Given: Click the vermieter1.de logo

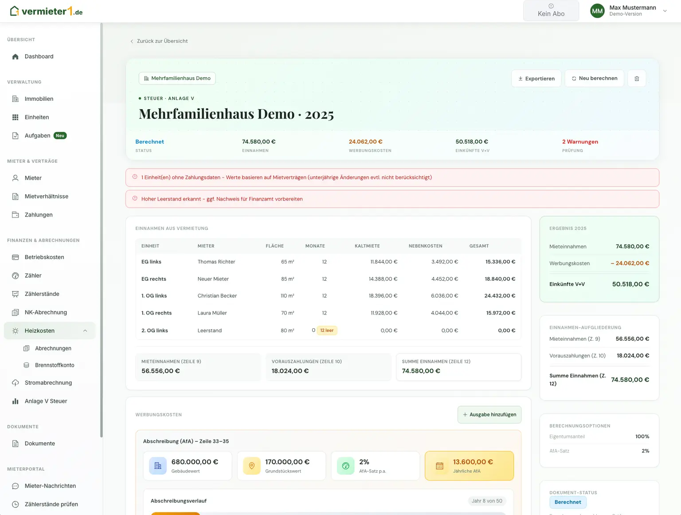Looking at the screenshot, I should click(x=46, y=11).
